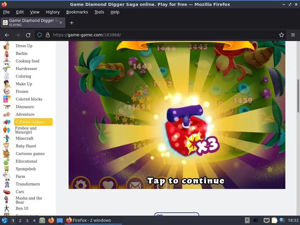300x225 pixels.
Task: Close the Game Diamond Digger tab
Action: pyautogui.click(x=60, y=23)
